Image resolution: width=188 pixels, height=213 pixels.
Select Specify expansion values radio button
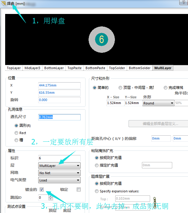(x=97, y=191)
